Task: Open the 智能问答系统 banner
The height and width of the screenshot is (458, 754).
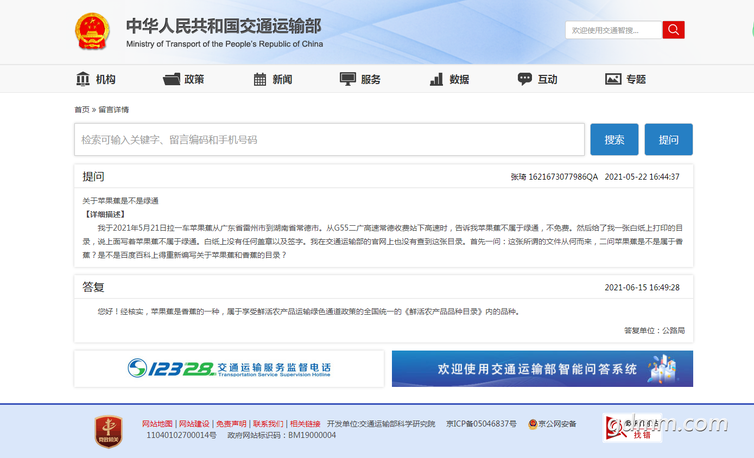Action: pyautogui.click(x=542, y=368)
